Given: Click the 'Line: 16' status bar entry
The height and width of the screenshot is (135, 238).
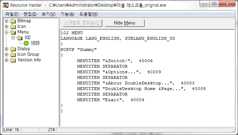Looking at the screenshot, I should pos(12,130).
